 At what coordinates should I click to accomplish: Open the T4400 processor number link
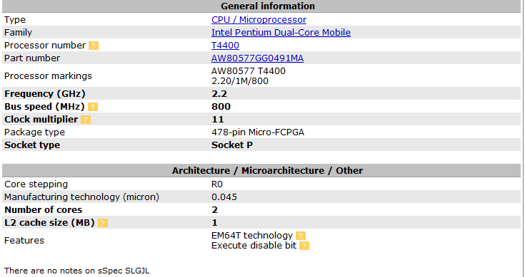point(225,46)
